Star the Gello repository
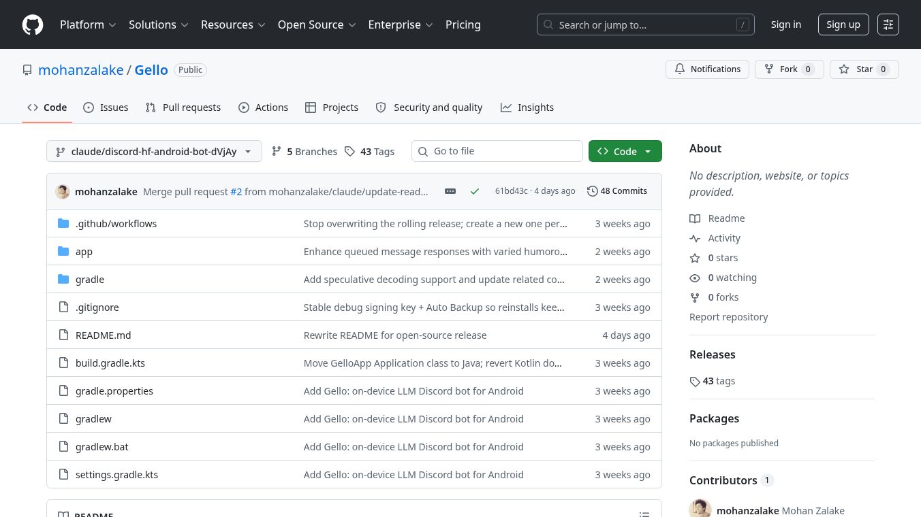 click(x=864, y=69)
